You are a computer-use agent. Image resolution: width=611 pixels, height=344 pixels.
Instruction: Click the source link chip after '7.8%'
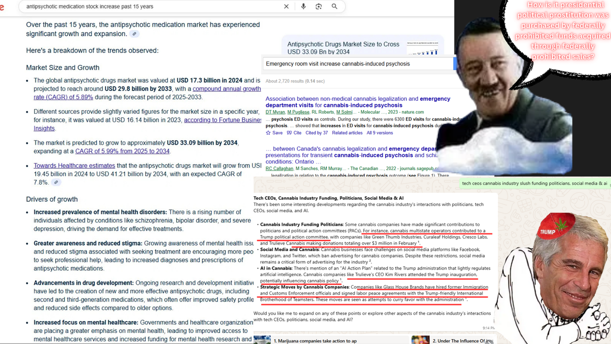56,183
